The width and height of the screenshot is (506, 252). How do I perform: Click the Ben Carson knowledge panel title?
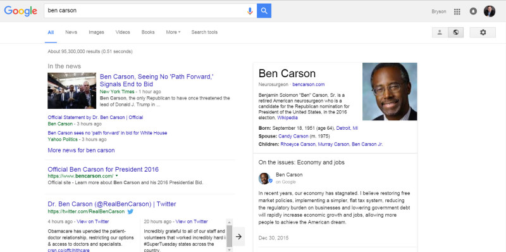tap(287, 73)
